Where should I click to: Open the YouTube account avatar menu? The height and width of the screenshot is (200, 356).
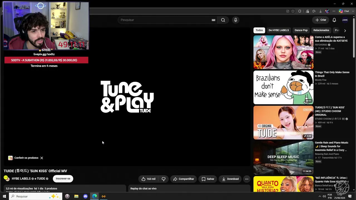[x=345, y=20]
